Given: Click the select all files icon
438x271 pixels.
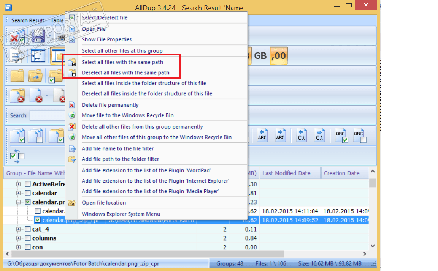Looking at the screenshot, I should click(17, 136).
